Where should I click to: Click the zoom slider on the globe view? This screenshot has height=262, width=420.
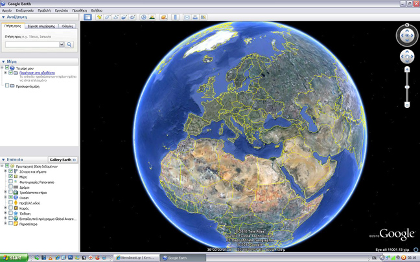tap(407, 87)
